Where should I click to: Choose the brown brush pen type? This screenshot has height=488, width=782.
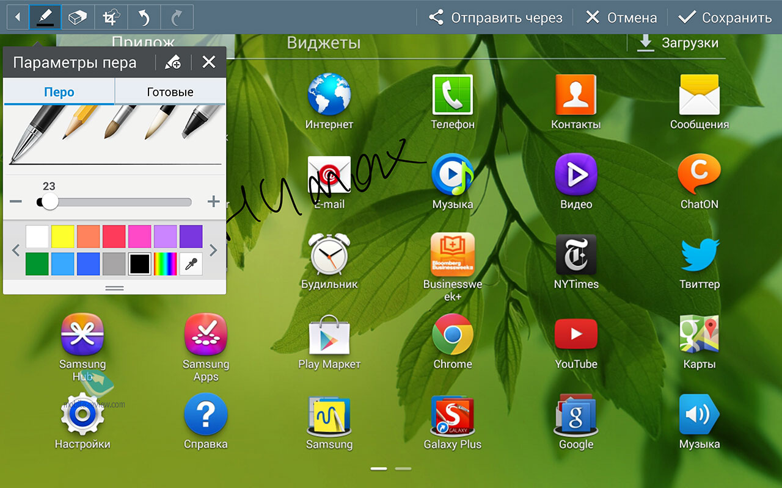tap(119, 122)
